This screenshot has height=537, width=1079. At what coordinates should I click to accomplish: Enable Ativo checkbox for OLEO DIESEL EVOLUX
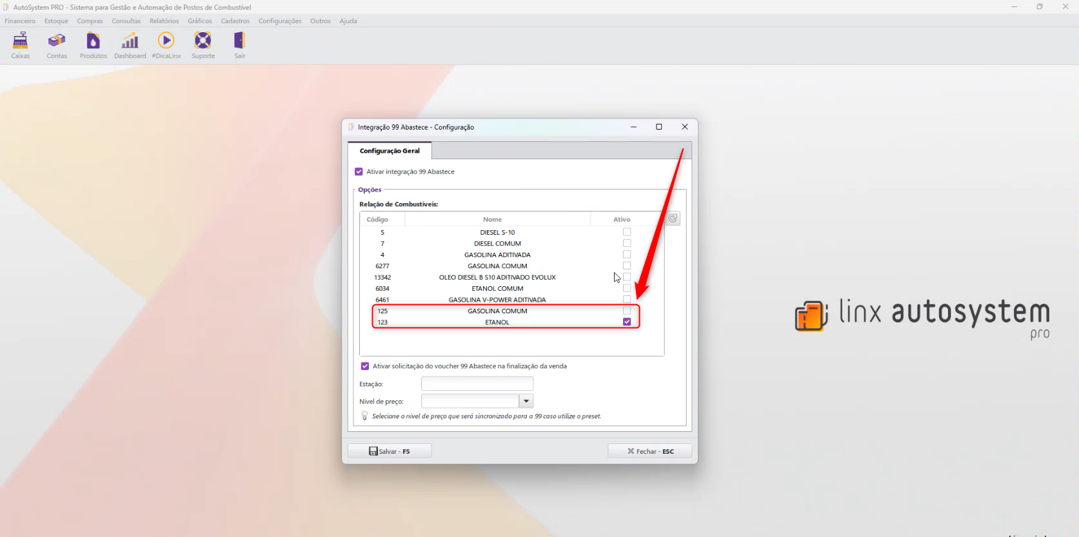[x=627, y=277]
